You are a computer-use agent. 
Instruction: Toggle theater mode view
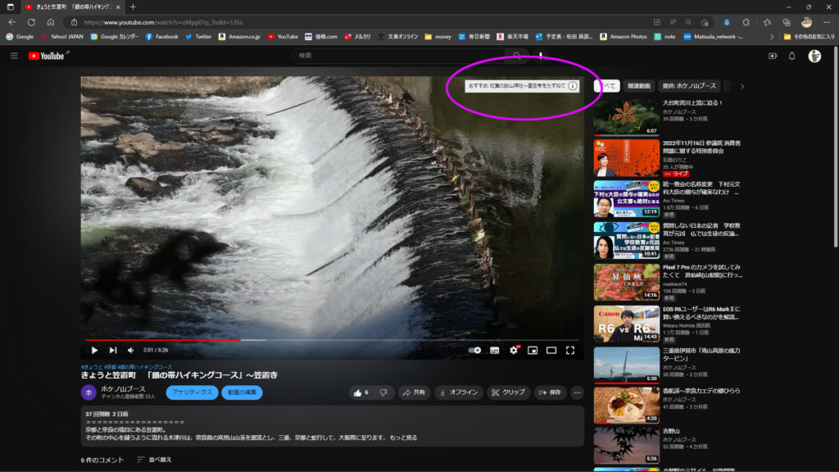point(551,350)
